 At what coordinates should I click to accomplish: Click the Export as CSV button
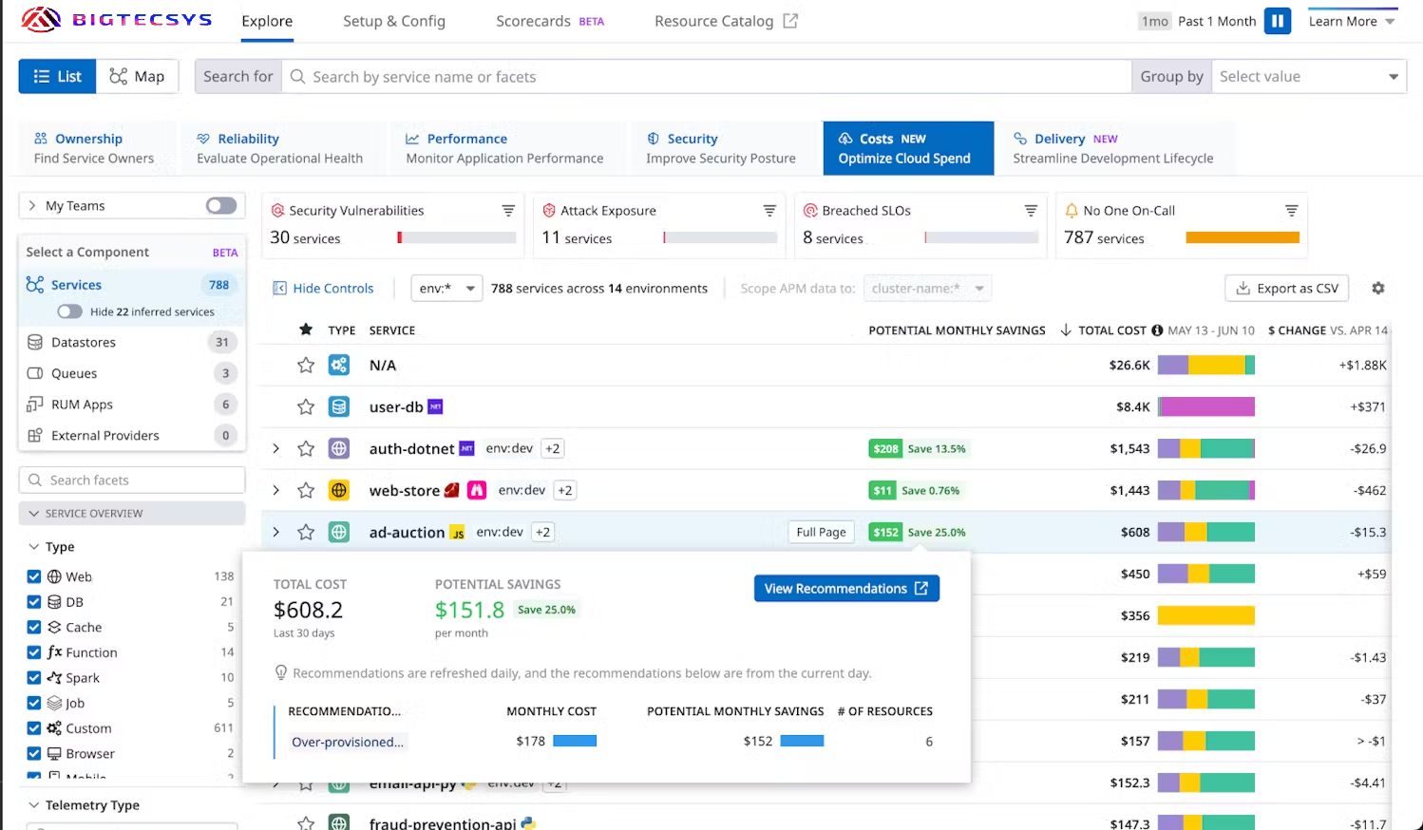[x=1288, y=288]
